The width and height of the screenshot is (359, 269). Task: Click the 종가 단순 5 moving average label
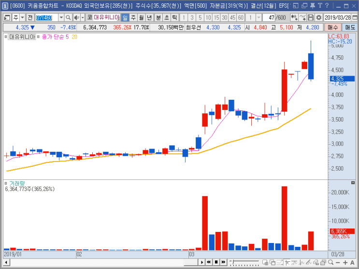click(55, 37)
